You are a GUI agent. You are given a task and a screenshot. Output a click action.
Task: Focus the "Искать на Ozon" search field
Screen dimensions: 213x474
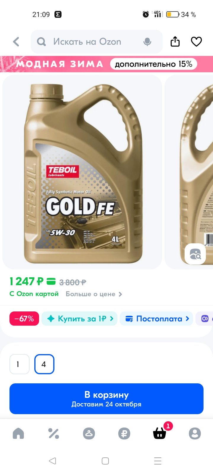pyautogui.click(x=97, y=42)
